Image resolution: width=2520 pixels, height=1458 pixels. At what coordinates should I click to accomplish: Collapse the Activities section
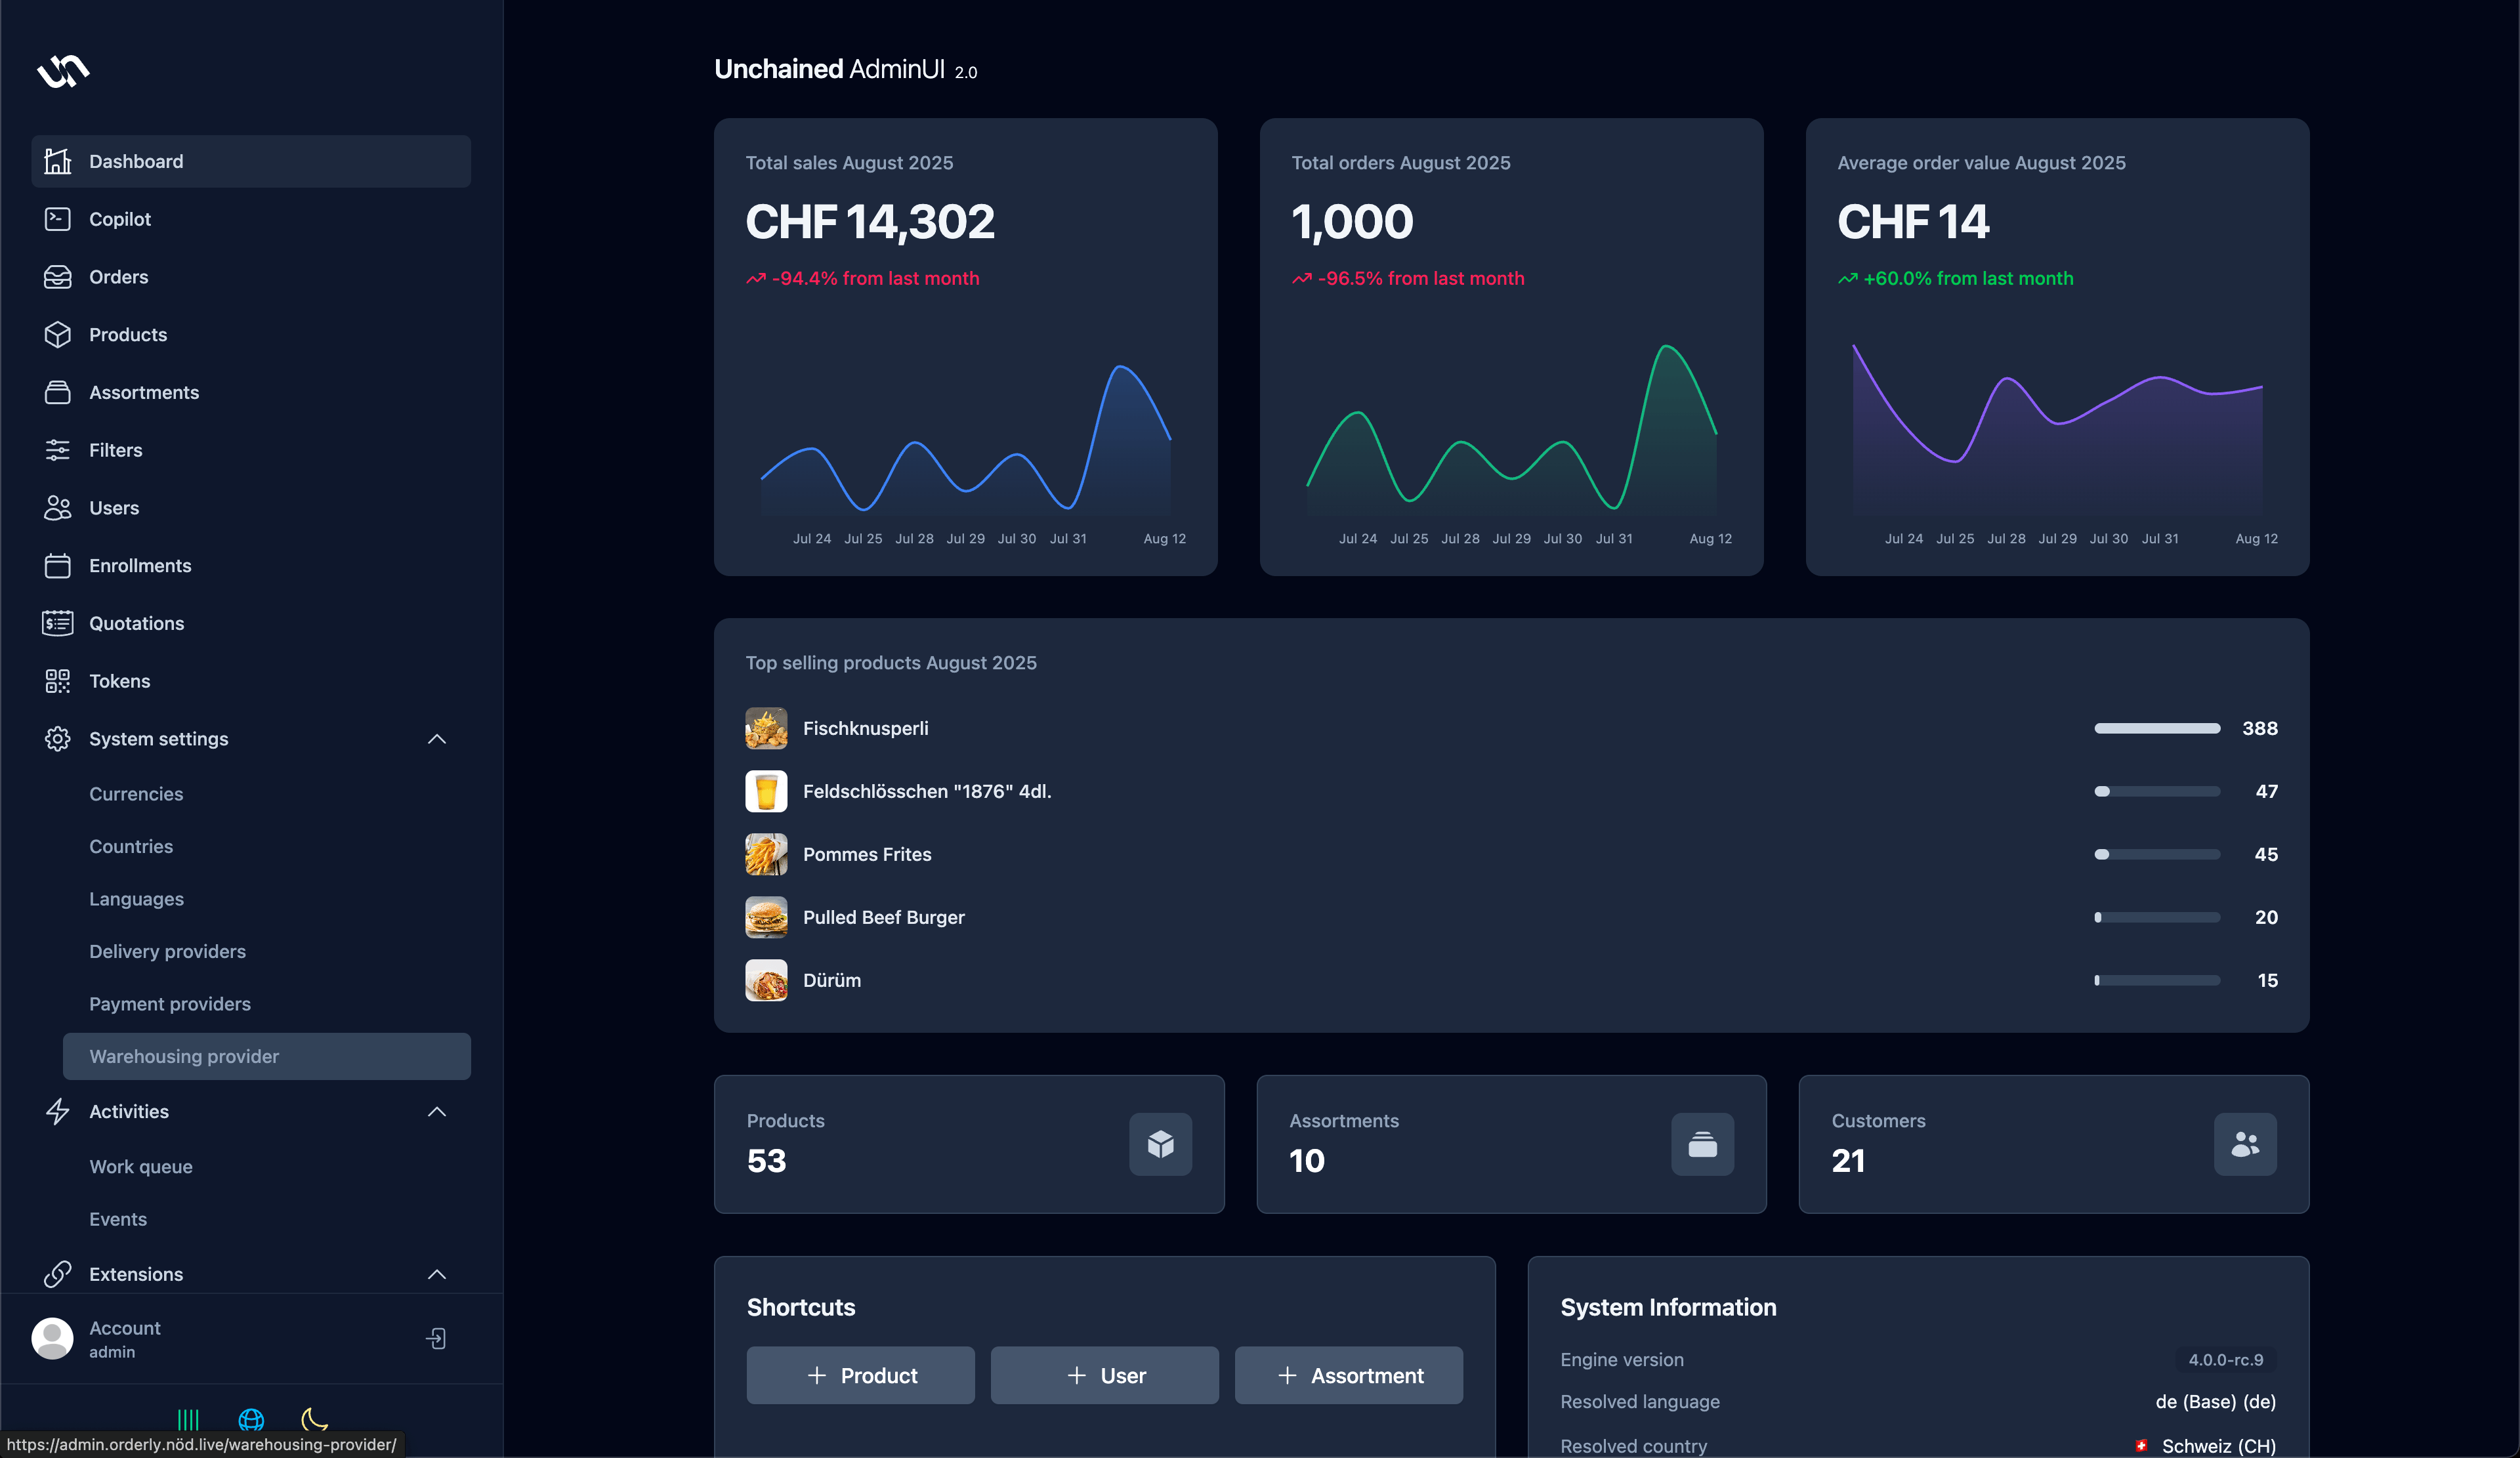tap(437, 1112)
